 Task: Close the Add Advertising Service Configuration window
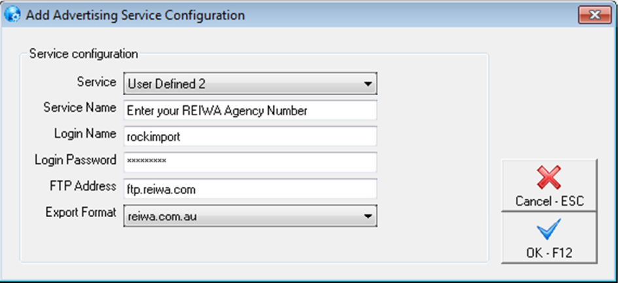pyautogui.click(x=594, y=14)
